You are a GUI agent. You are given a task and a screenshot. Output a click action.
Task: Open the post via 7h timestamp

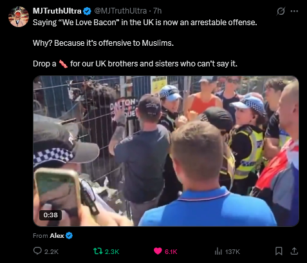(x=158, y=11)
